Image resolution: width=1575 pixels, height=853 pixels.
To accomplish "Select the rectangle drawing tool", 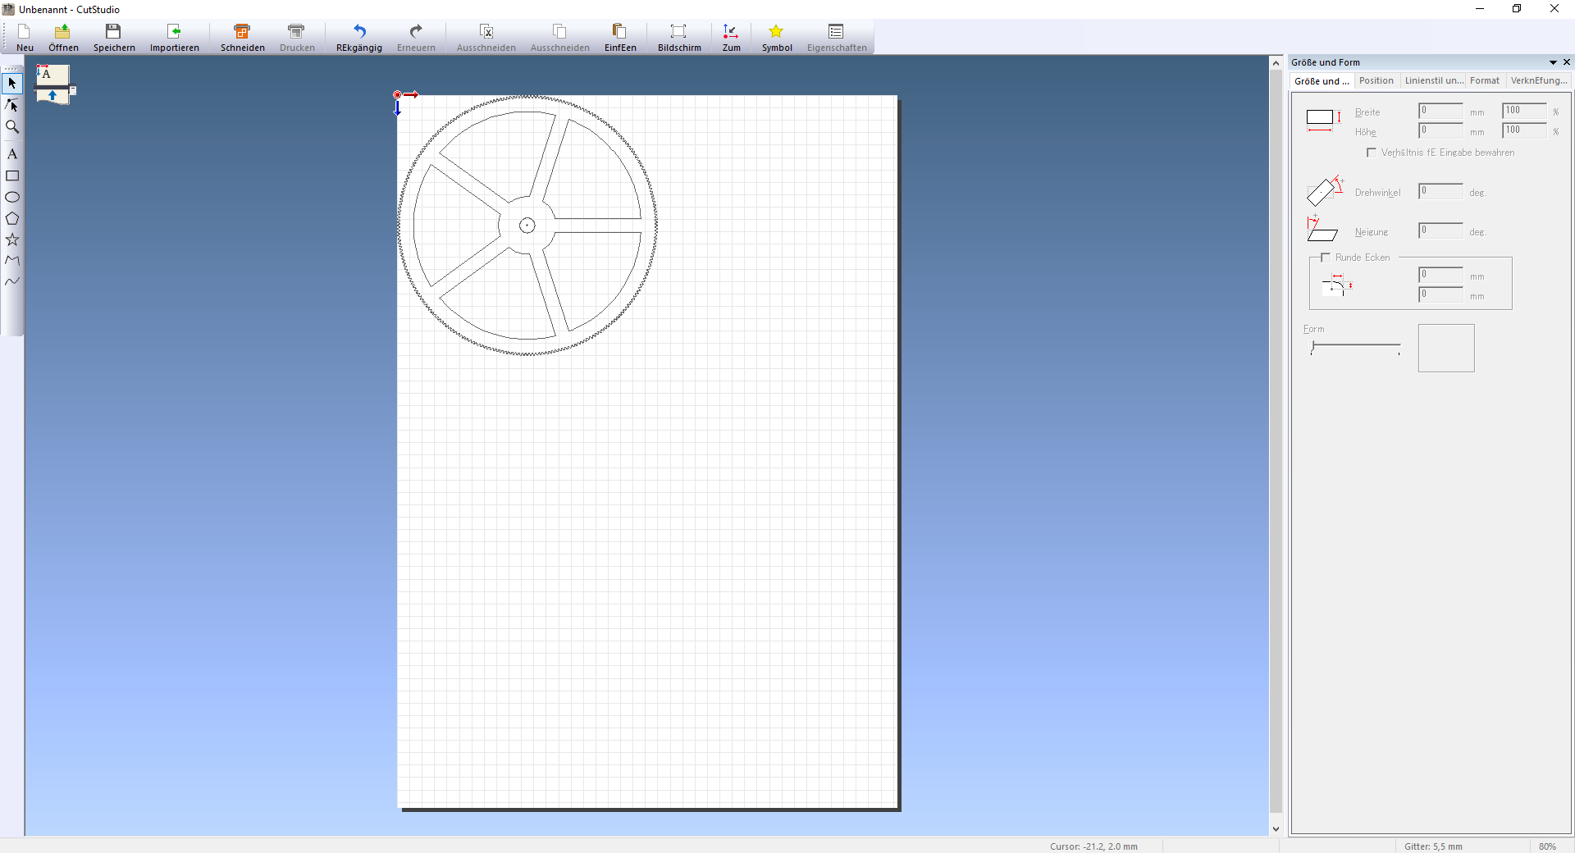I will click(x=12, y=176).
